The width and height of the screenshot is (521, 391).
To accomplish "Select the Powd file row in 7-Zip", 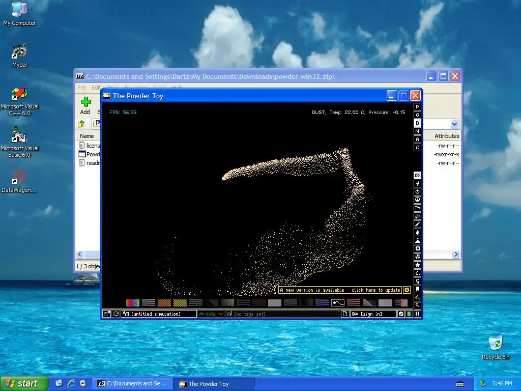I will click(x=89, y=154).
